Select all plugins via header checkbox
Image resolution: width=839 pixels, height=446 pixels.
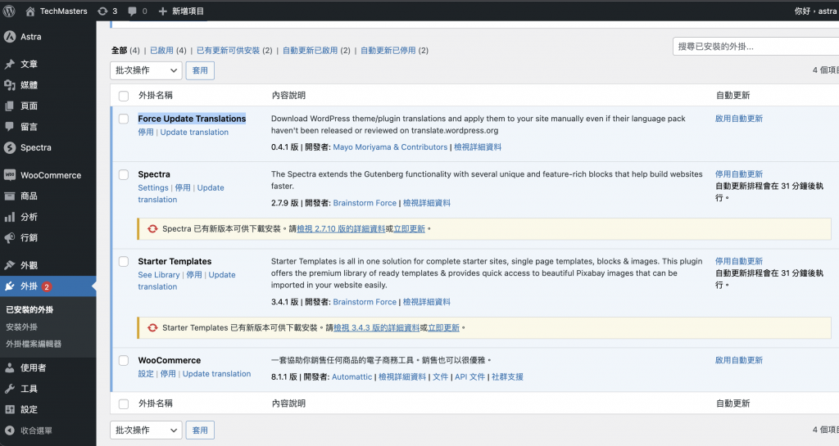click(x=124, y=96)
